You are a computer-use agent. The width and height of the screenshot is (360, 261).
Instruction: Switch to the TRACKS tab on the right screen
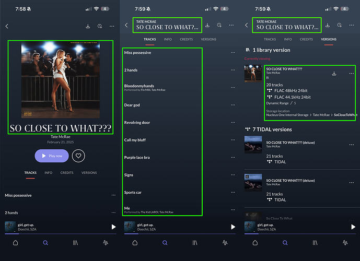(x=270, y=40)
